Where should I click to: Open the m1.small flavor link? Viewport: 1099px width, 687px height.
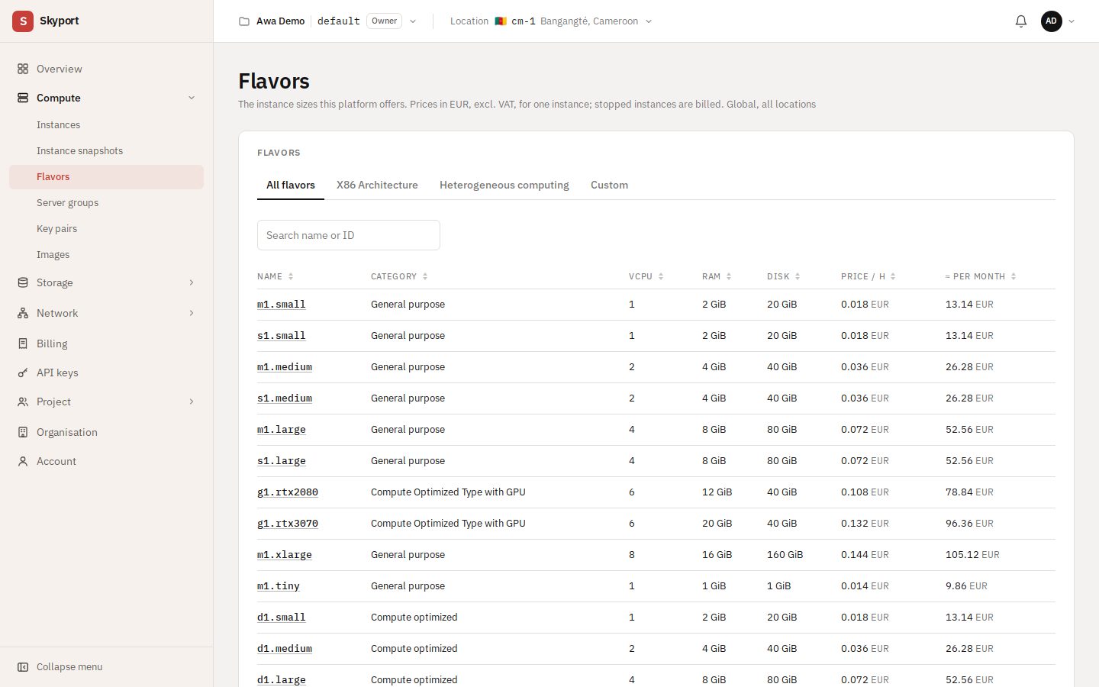[x=282, y=305]
